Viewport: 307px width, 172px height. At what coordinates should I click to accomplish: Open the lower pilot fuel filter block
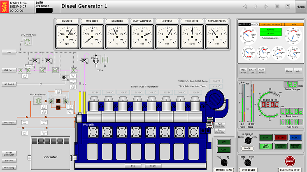[x=58, y=108]
